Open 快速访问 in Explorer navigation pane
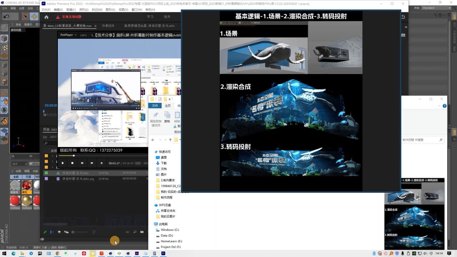The width and height of the screenshot is (457, 257). 165,152
